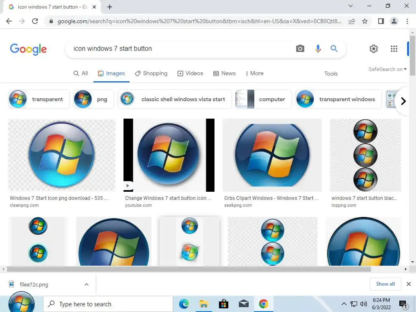Open Microsoft Edge from the taskbar
The width and height of the screenshot is (416, 312).
(184, 304)
